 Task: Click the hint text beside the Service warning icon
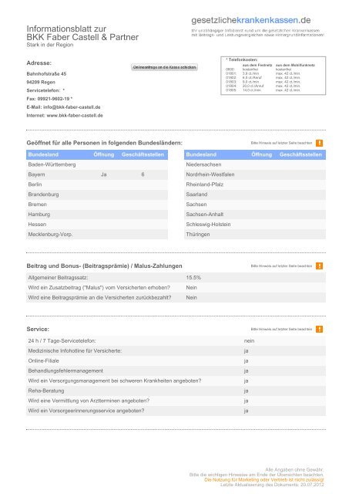(281, 330)
